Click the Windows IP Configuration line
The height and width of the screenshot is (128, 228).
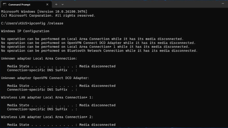(25, 31)
